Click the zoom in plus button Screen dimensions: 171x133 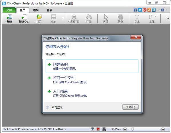[x=163, y=129]
